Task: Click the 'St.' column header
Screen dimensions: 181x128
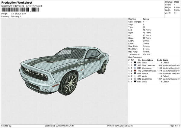Action: 140,60
